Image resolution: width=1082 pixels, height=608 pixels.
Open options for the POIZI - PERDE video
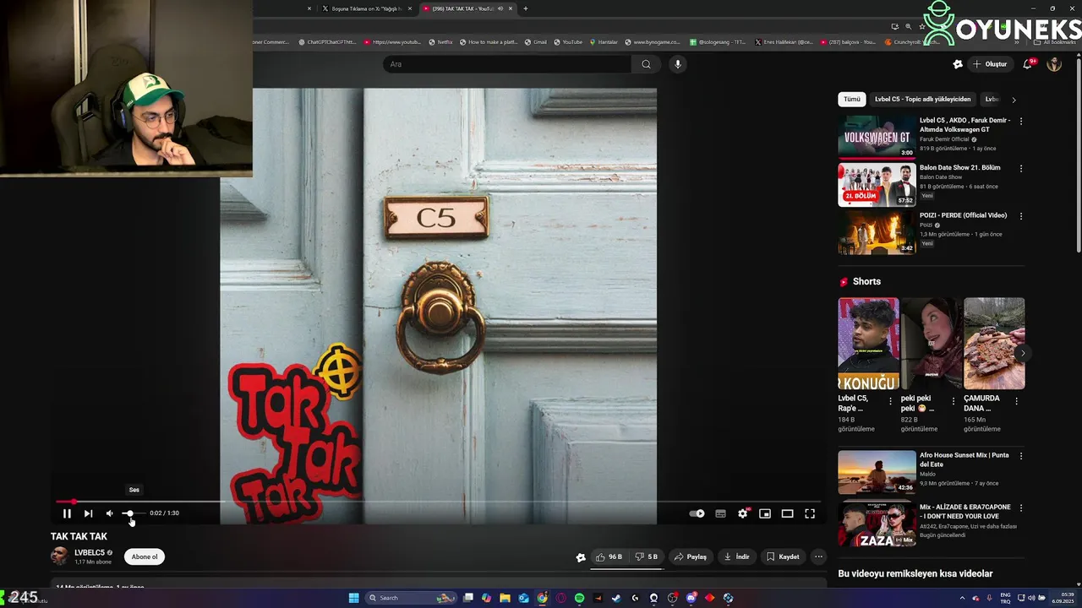tap(1020, 216)
